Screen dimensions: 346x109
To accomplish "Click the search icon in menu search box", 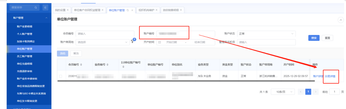I will click(36, 8).
